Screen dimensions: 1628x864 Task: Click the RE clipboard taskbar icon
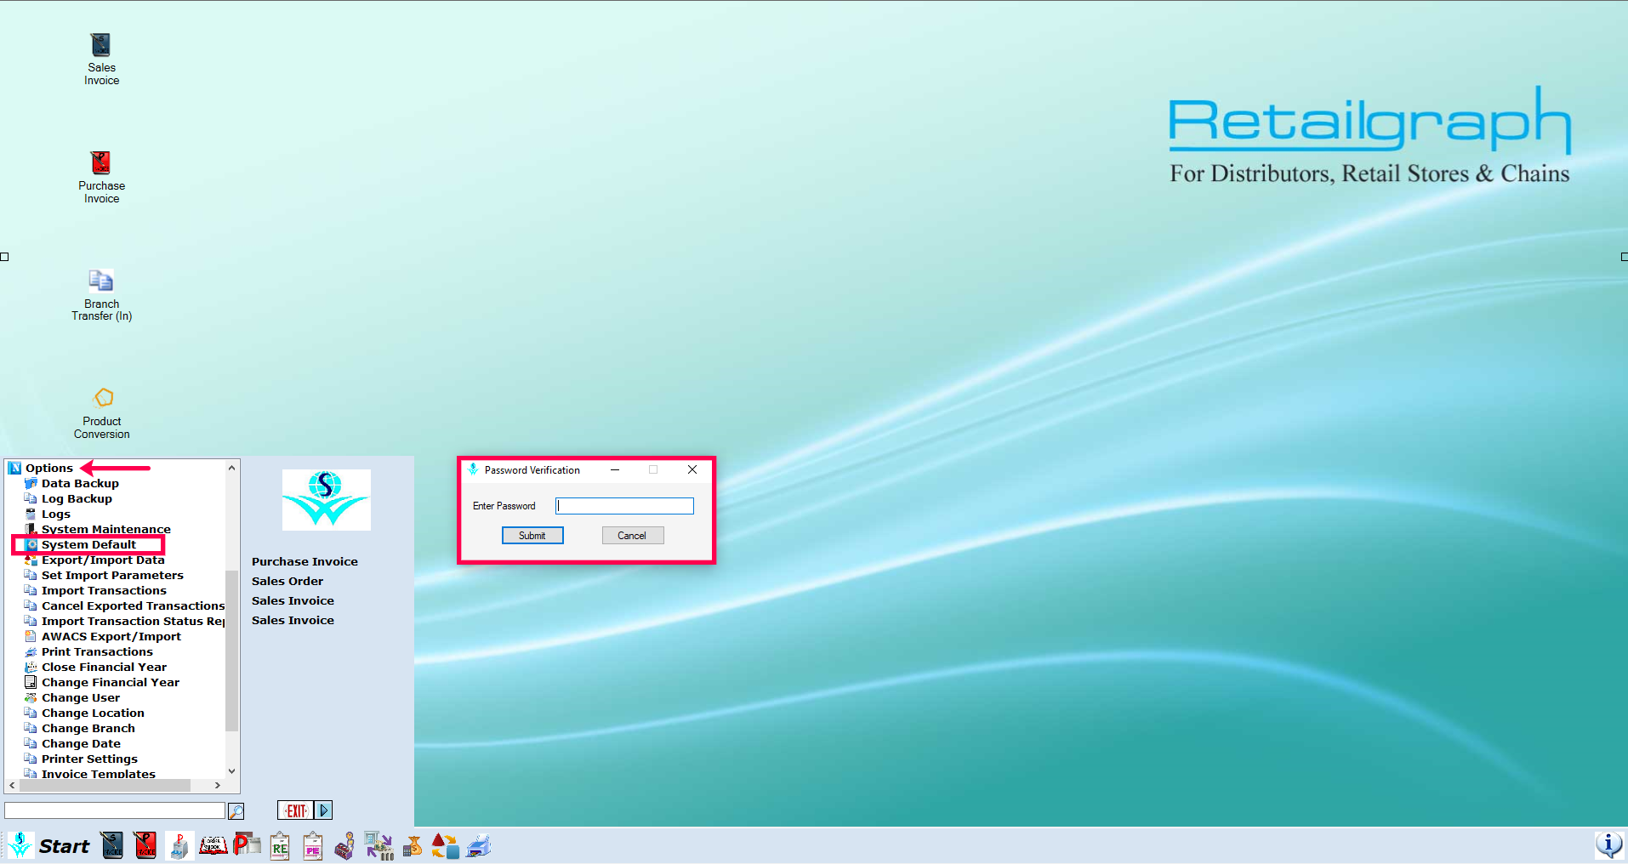tap(280, 846)
